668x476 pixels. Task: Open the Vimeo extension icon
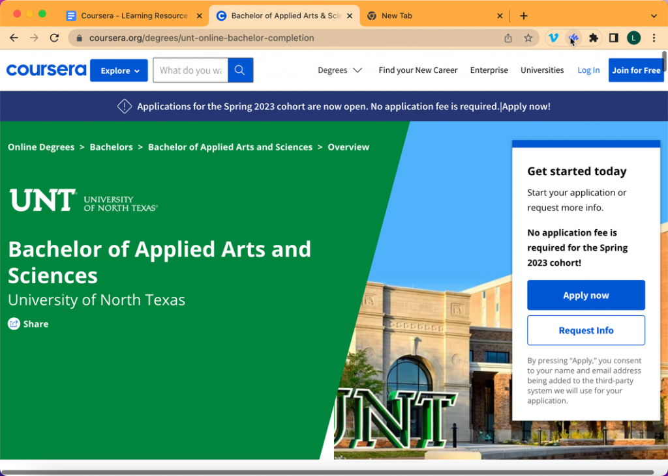coord(553,38)
